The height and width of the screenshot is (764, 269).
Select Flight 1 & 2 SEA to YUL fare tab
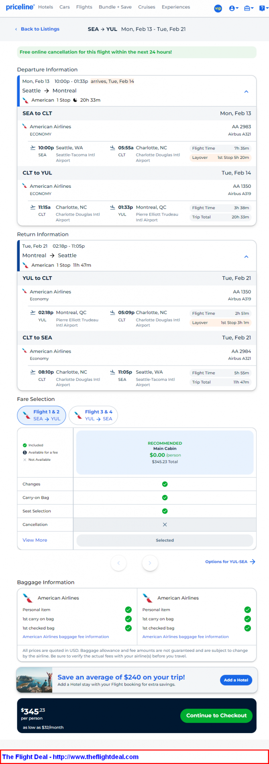tap(41, 415)
